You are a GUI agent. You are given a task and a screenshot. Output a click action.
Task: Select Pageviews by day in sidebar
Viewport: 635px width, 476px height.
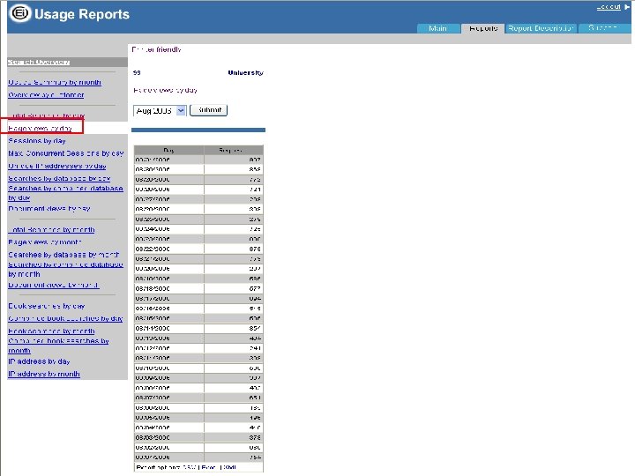point(40,128)
